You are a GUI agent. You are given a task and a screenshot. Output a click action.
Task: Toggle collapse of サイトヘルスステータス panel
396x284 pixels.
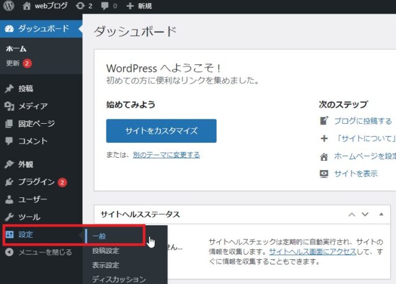tap(381, 214)
